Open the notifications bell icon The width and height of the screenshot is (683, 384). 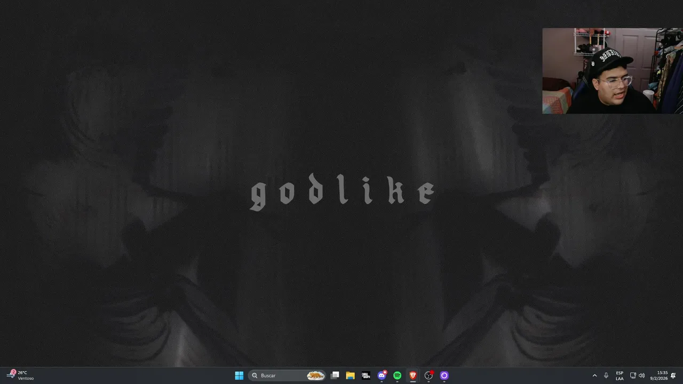(673, 375)
